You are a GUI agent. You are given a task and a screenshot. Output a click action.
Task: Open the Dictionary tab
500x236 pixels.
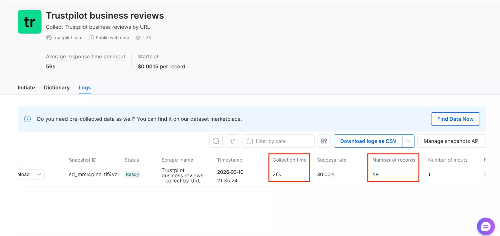tap(57, 88)
